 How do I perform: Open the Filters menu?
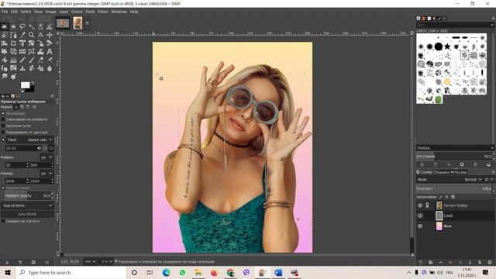click(x=102, y=12)
